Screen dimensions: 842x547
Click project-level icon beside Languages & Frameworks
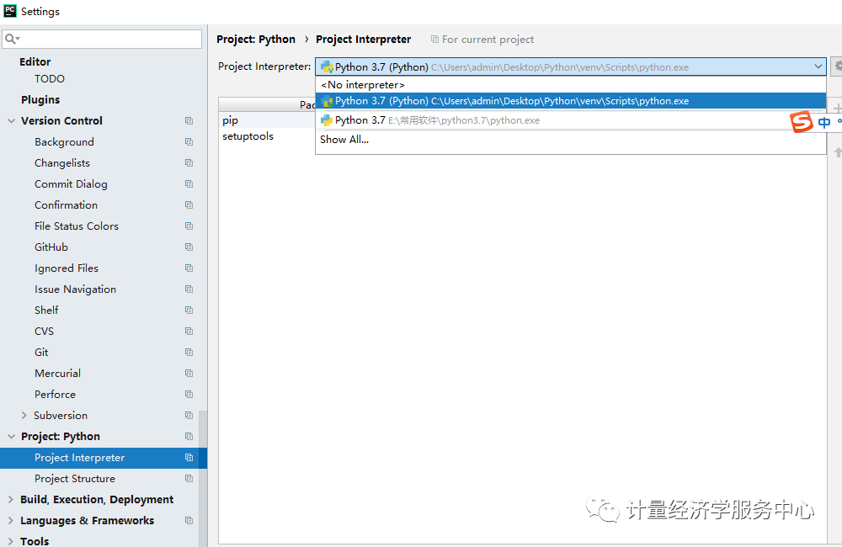coord(189,520)
